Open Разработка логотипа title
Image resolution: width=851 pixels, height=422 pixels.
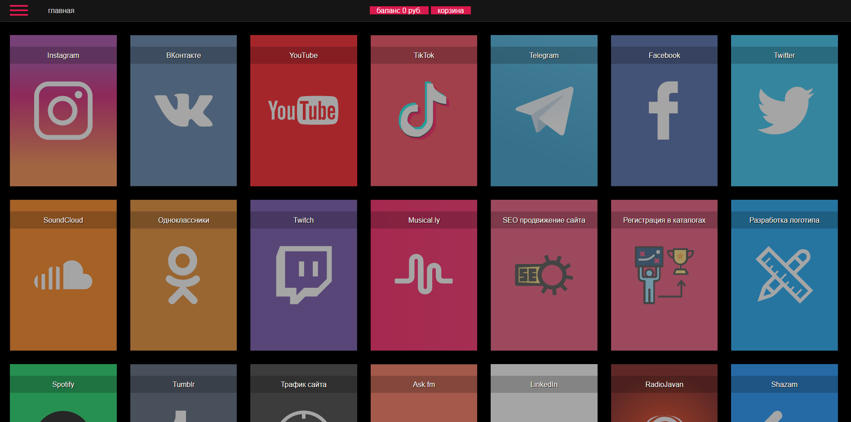pos(785,220)
